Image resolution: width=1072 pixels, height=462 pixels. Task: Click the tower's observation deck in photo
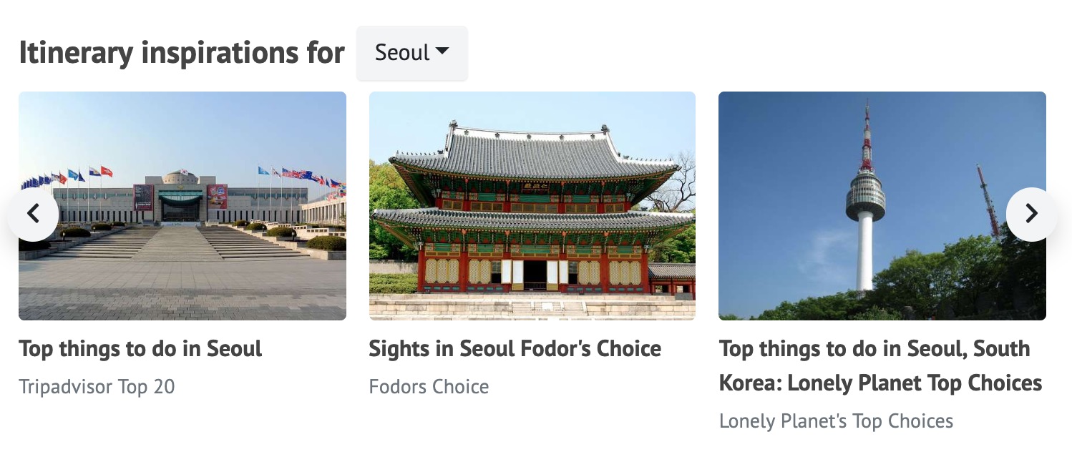click(x=865, y=197)
